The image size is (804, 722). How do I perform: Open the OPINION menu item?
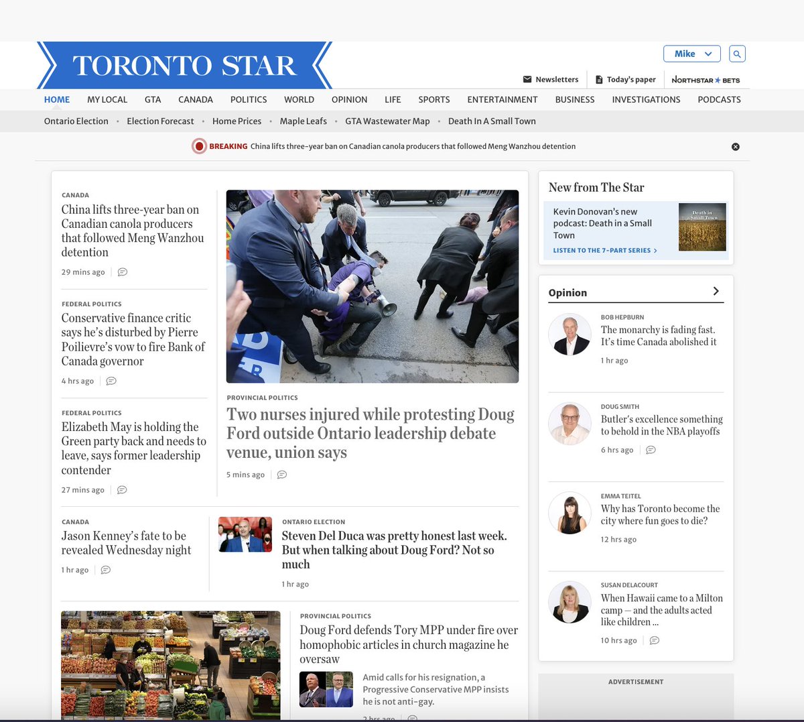point(349,99)
